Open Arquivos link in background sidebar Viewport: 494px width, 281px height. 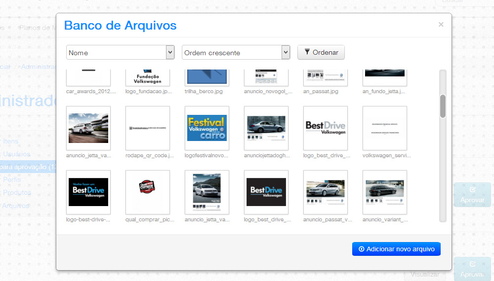point(15,206)
